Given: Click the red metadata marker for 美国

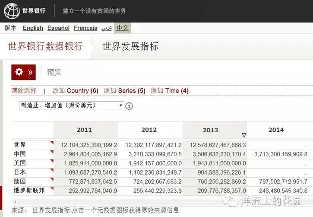Looking at the screenshot, I should point(52,161).
